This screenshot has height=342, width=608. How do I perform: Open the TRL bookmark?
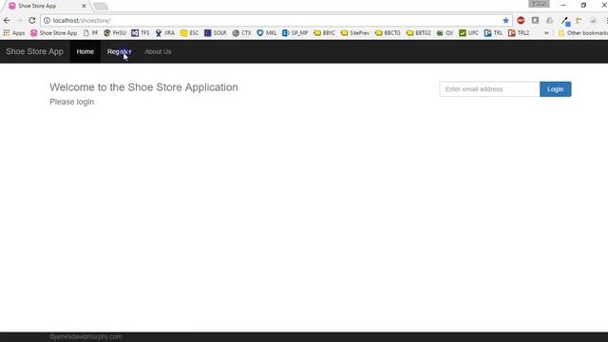click(x=493, y=33)
